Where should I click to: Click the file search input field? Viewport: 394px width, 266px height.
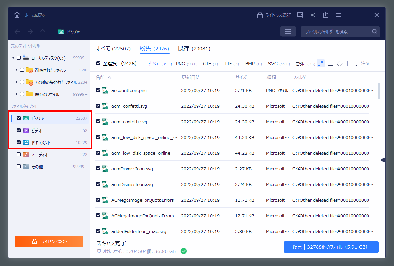[337, 32]
